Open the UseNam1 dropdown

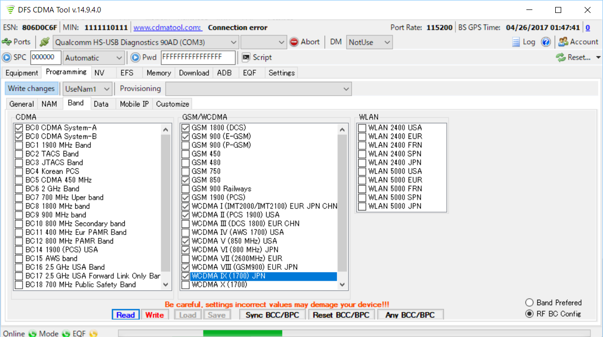(x=106, y=89)
